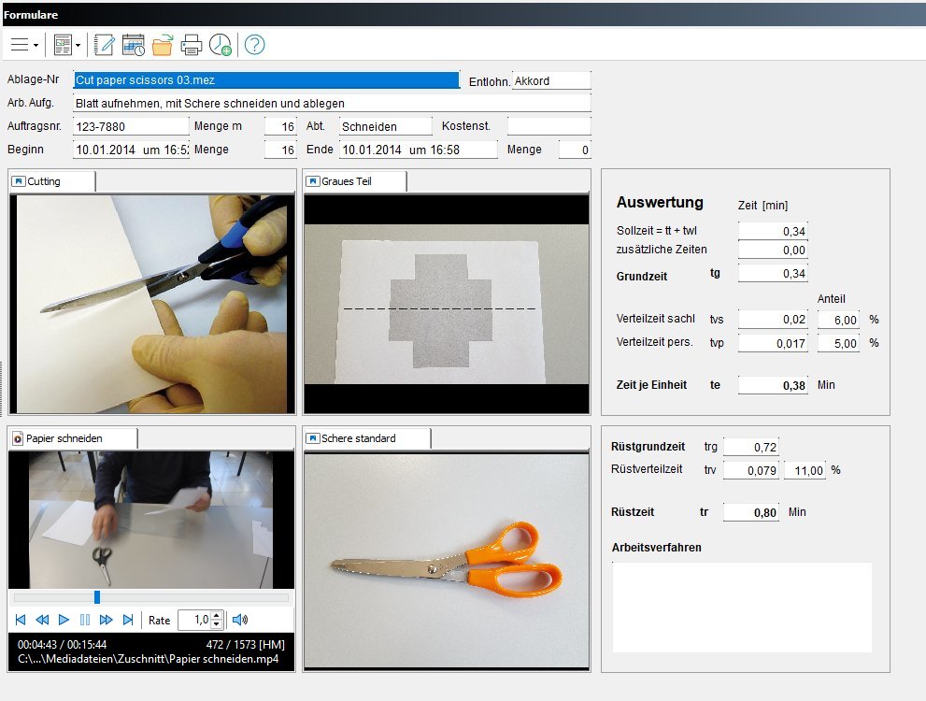Expand the form layout dropdown arrow
926x701 pixels.
click(78, 45)
